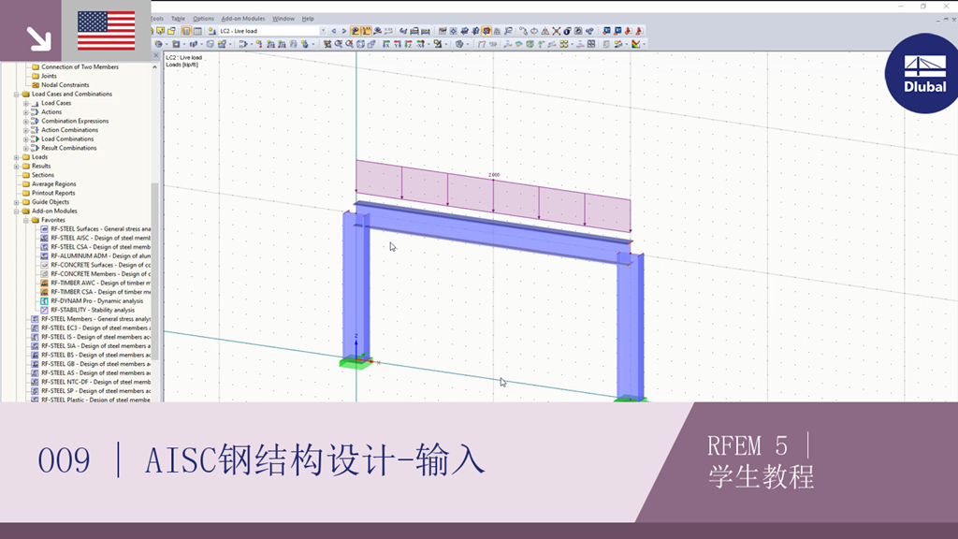The width and height of the screenshot is (958, 539).
Task: Collapse the Favorites folder node
Action: [x=25, y=220]
